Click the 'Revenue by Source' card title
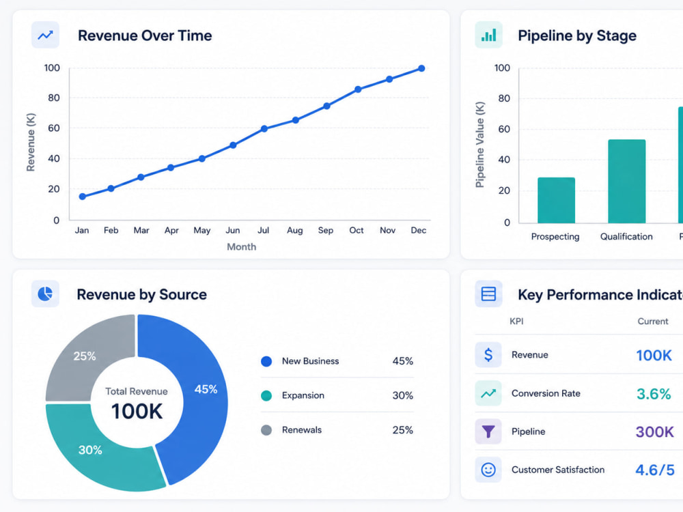This screenshot has width=683, height=512. coord(141,294)
